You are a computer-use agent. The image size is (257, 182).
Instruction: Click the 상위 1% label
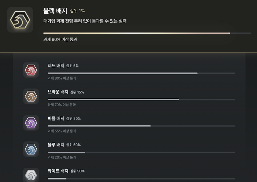[77, 11]
